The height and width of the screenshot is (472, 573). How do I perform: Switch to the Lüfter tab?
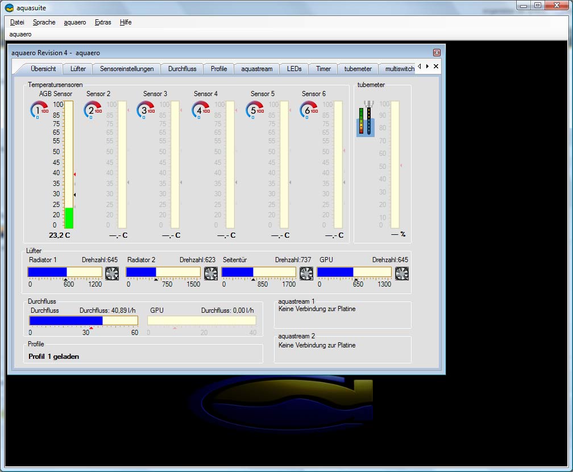click(x=78, y=69)
